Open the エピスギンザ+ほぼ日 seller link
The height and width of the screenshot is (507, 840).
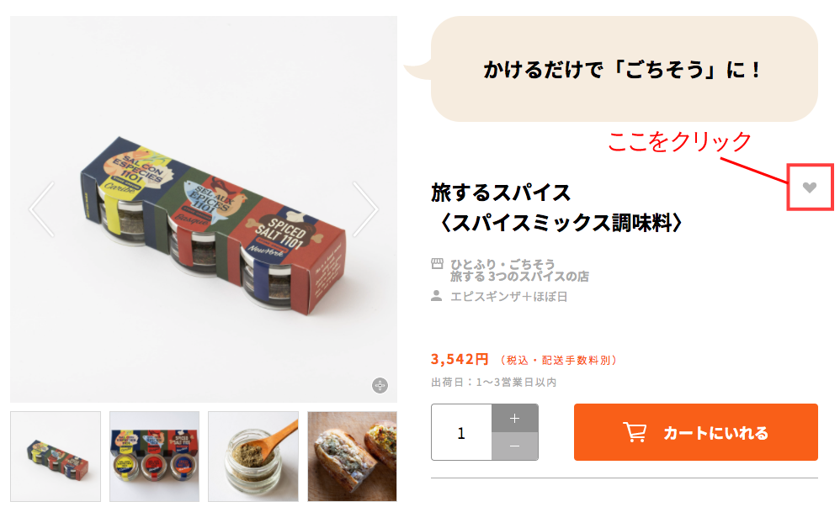coord(508,296)
